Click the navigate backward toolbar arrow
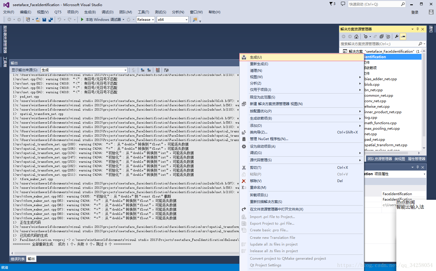The width and height of the screenshot is (436, 271). click(x=9, y=19)
